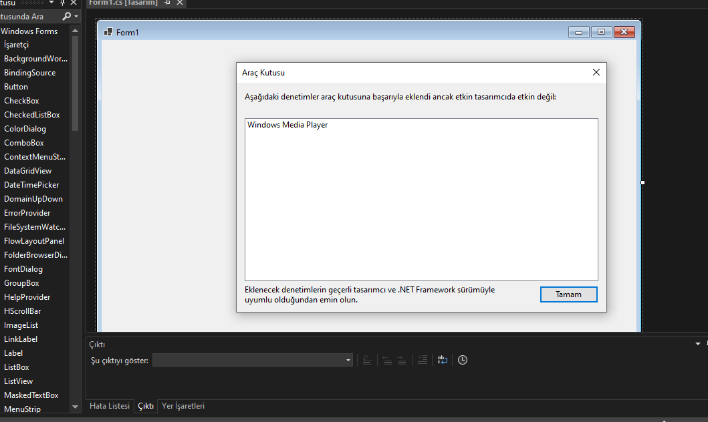Select MaskedTextBox in toolbox
This screenshot has height=422, width=708.
[31, 395]
